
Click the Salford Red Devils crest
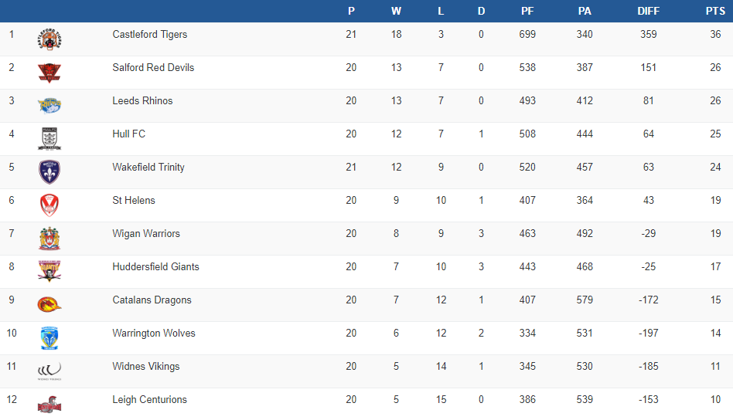49,73
